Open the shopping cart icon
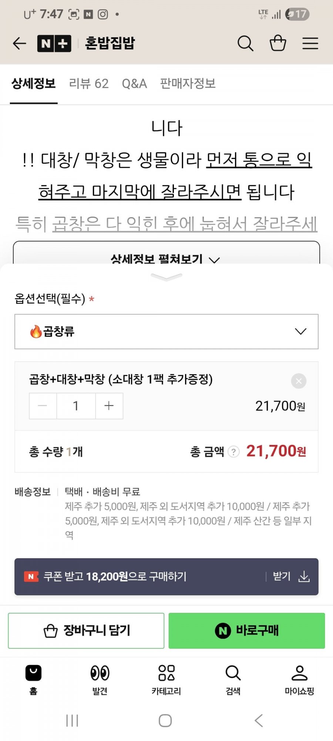The height and width of the screenshot is (741, 333). click(278, 43)
